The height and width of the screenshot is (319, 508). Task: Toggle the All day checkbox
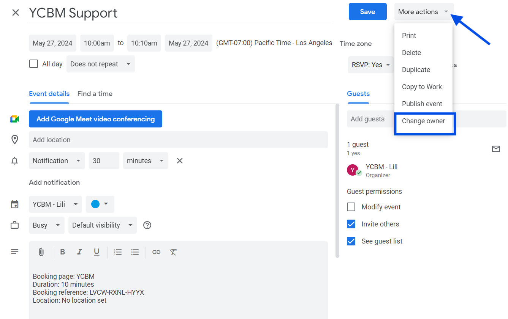tap(34, 64)
